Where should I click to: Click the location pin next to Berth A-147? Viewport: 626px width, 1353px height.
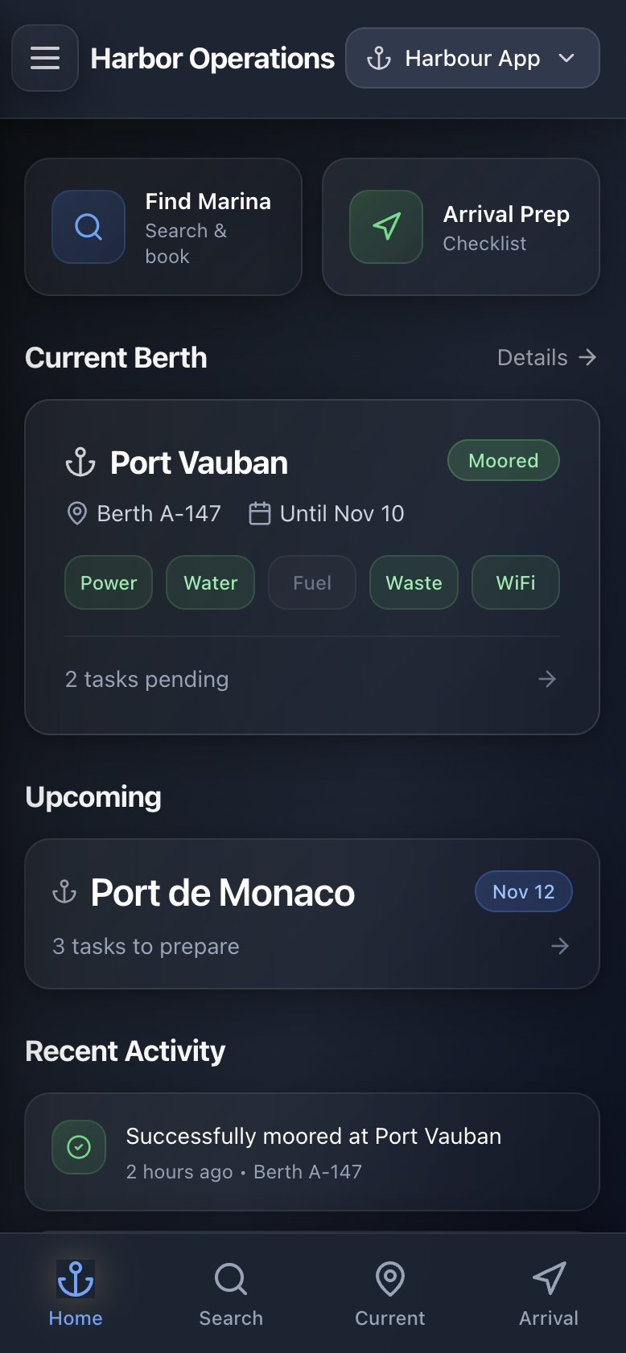pos(76,513)
